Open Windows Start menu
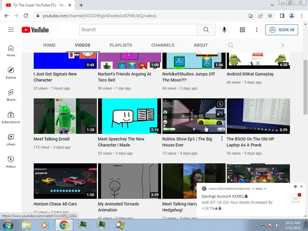 coord(8,225)
